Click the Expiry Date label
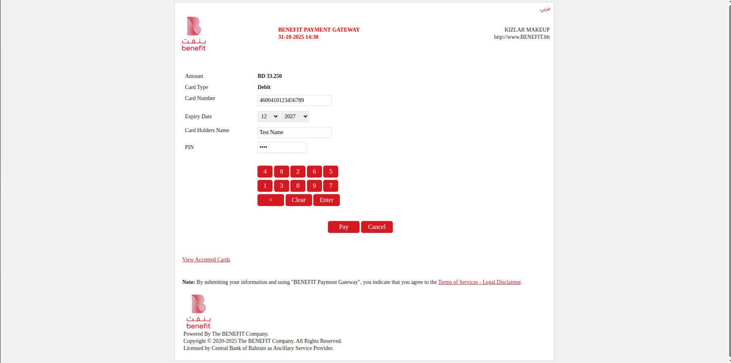Image resolution: width=731 pixels, height=363 pixels. 199,117
